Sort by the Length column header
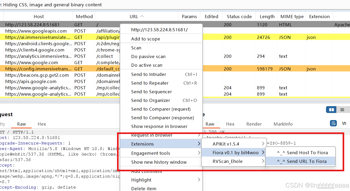 [267, 17]
